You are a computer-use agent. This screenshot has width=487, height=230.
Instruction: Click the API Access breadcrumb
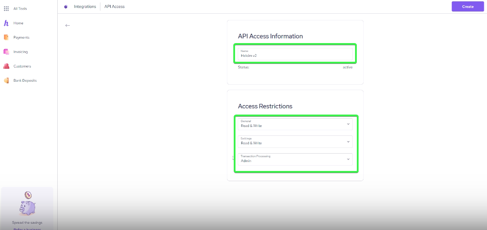114,7
